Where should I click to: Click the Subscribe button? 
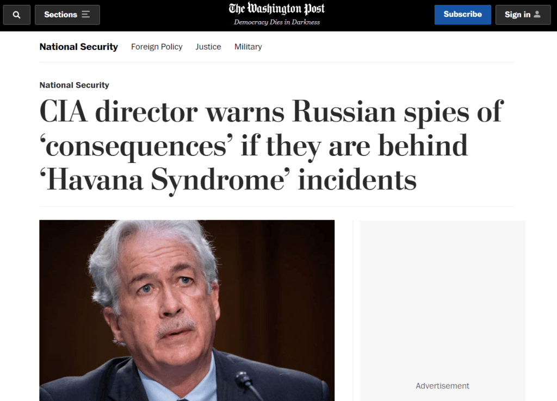pos(462,15)
